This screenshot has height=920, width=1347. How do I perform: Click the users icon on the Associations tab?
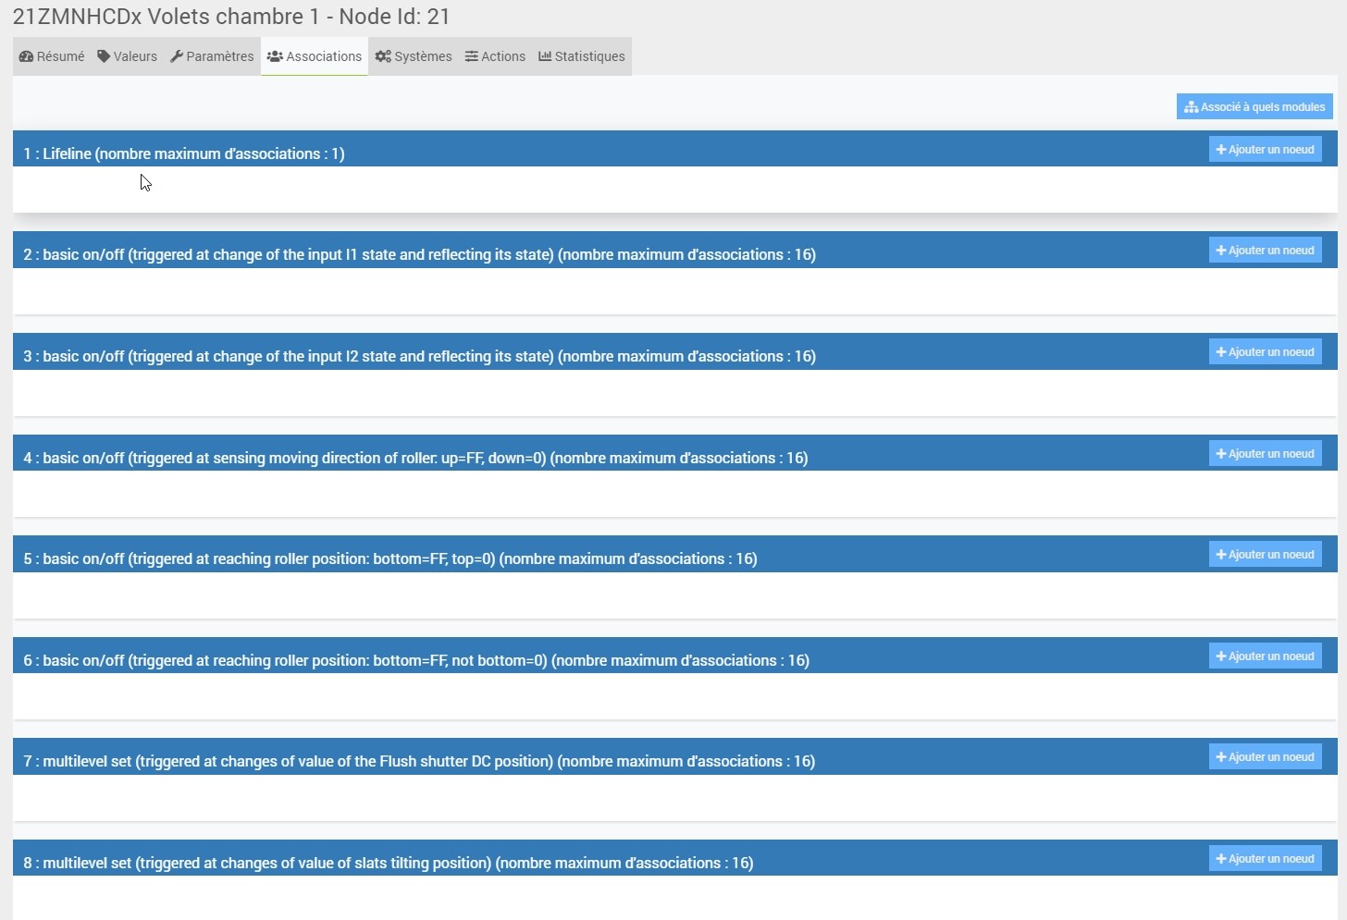point(275,56)
